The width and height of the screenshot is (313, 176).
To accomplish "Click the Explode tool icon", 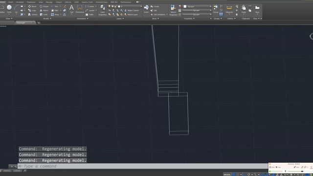I will pyautogui.click(x=65, y=10).
